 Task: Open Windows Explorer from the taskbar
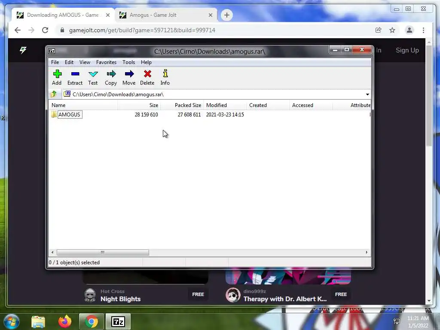[x=38, y=321]
